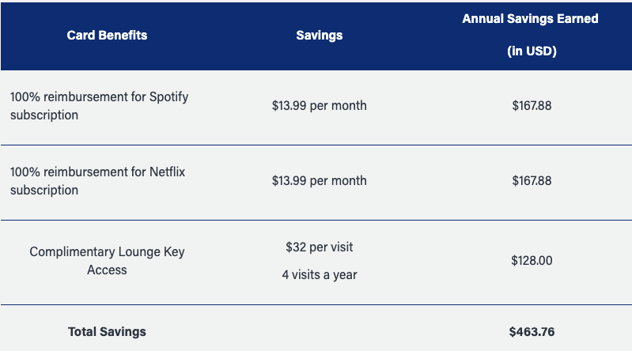Click the Total Savings row label
The width and height of the screenshot is (632, 351).
click(107, 331)
